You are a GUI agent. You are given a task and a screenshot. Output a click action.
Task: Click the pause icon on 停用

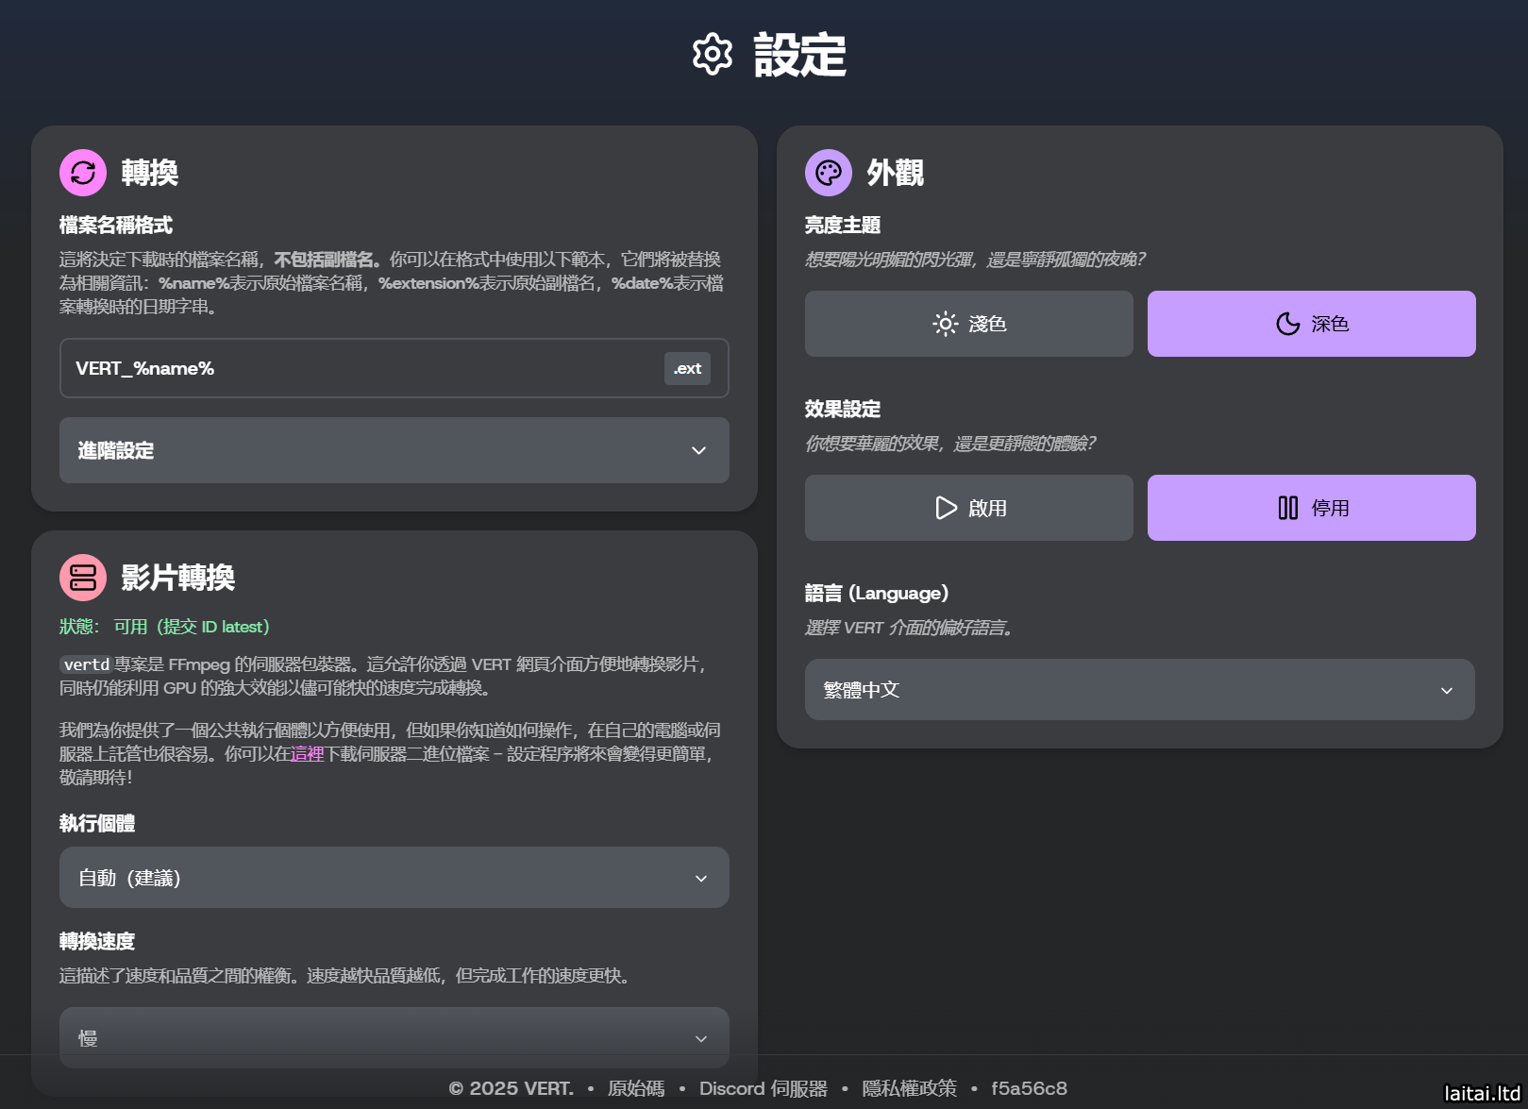point(1287,508)
